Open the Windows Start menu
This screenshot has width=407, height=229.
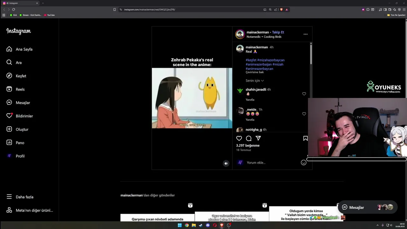click(x=180, y=225)
